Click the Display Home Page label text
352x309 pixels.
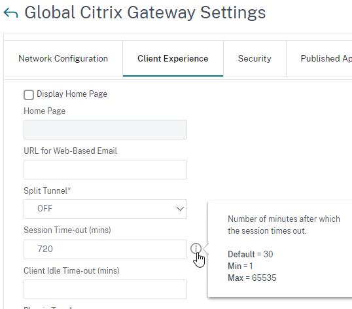tap(72, 94)
